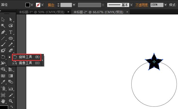Screen dimensions: 178x109
Task: Click the 100% opacity input field
Action: click(x=157, y=5)
